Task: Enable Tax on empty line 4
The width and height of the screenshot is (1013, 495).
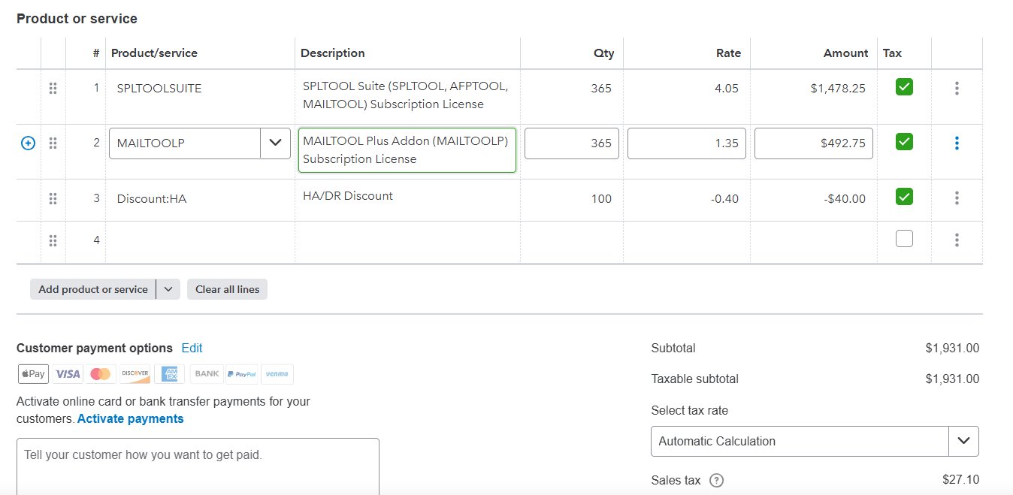Action: pyautogui.click(x=904, y=237)
